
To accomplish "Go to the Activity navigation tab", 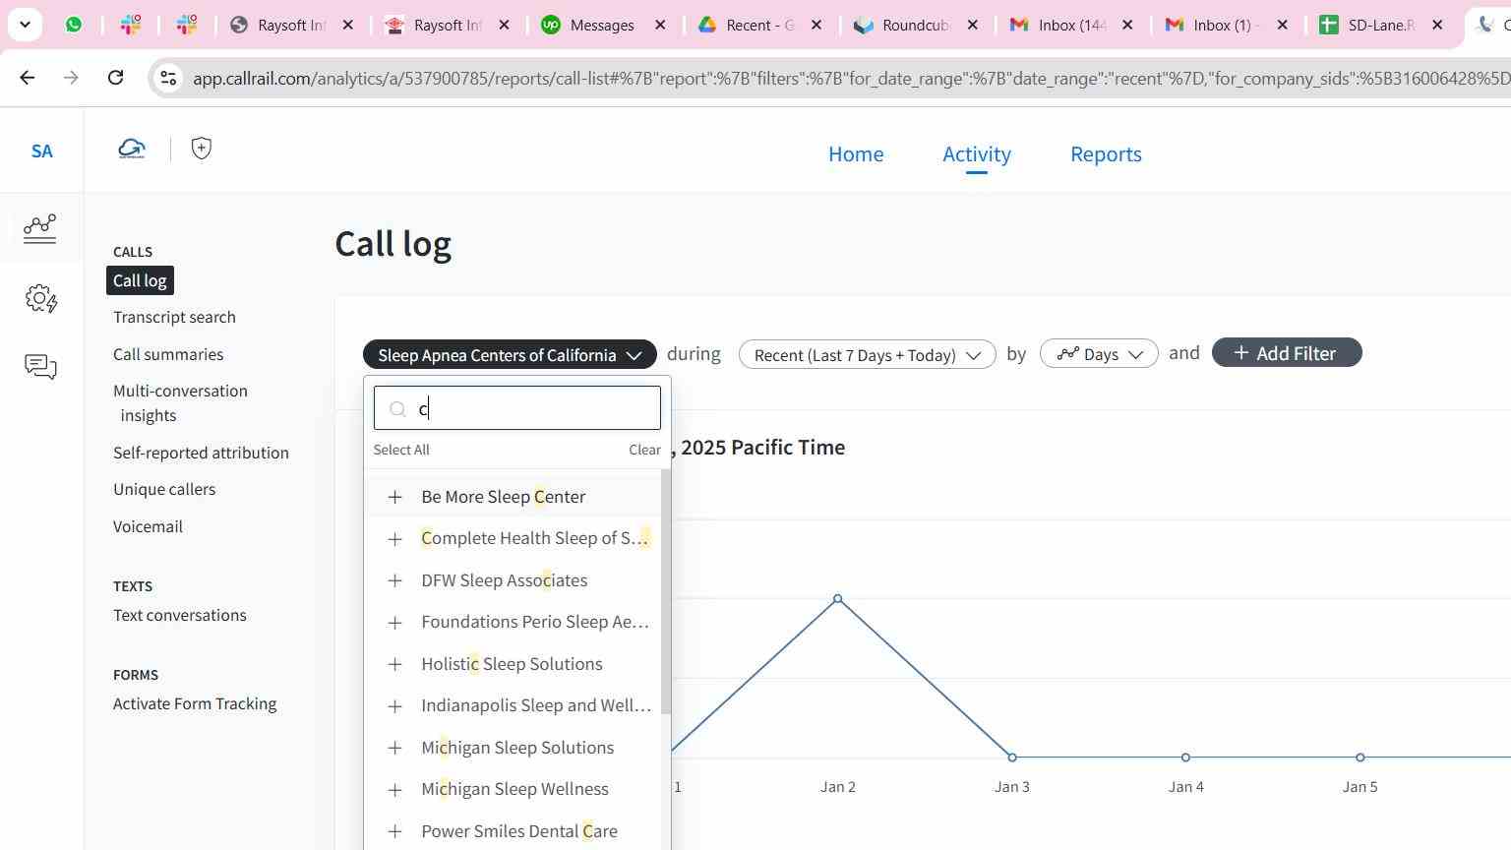I will 977,154.
